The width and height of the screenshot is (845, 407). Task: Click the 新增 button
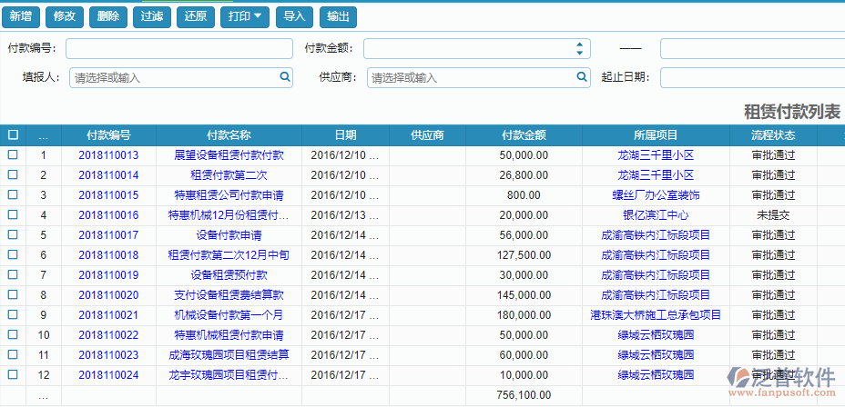click(x=21, y=17)
